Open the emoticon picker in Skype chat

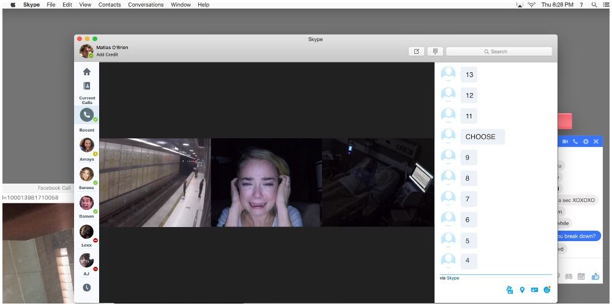click(x=547, y=289)
